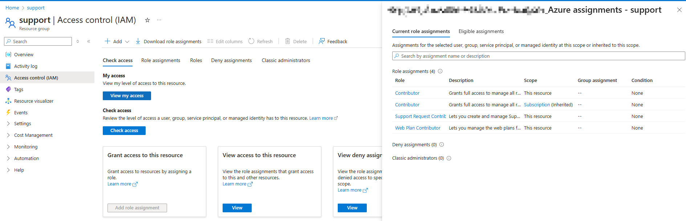Click the View my access button
This screenshot has width=686, height=221.
pos(127,96)
